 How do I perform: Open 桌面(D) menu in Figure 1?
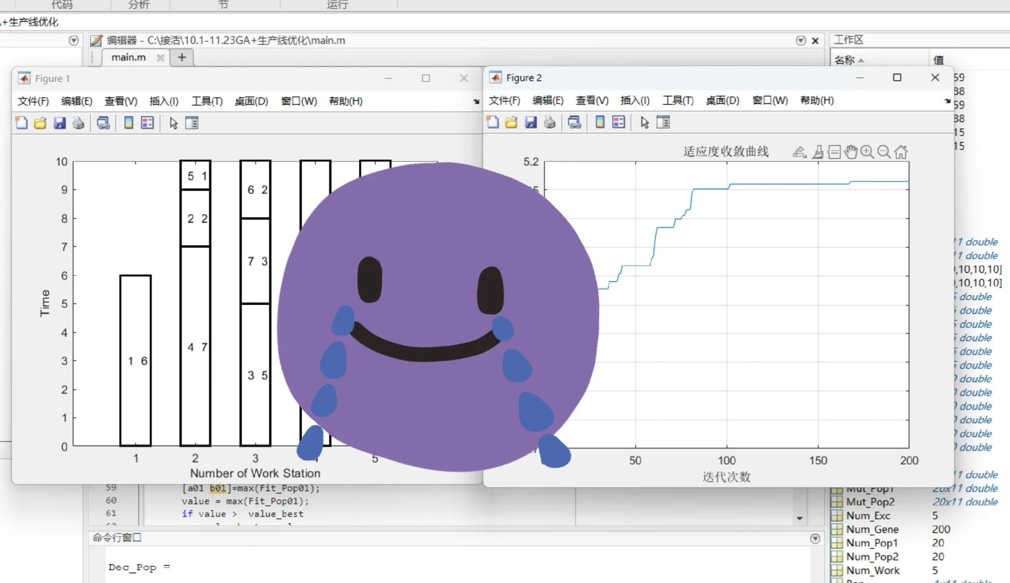coord(252,101)
